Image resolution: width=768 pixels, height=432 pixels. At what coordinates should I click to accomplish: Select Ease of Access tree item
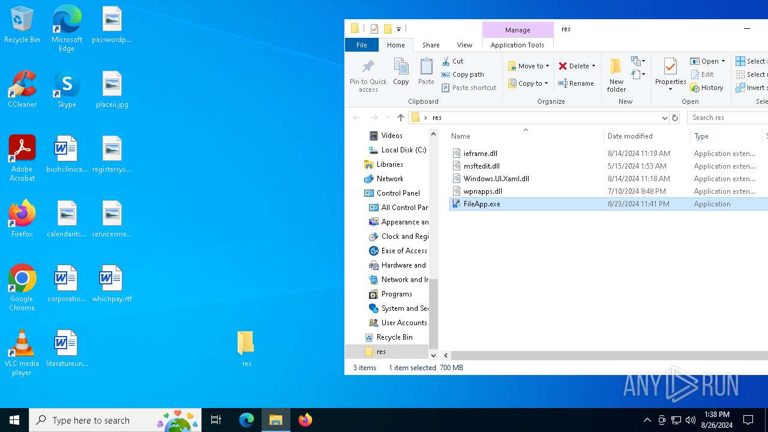coord(404,251)
